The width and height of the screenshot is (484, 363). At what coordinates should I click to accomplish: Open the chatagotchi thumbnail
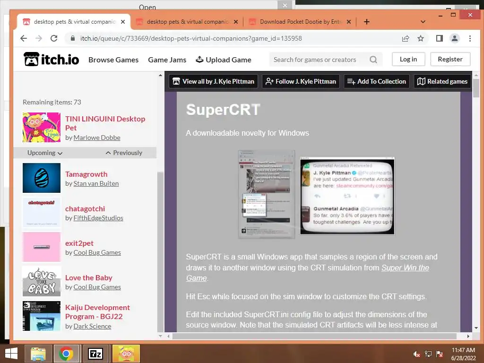[x=42, y=212]
